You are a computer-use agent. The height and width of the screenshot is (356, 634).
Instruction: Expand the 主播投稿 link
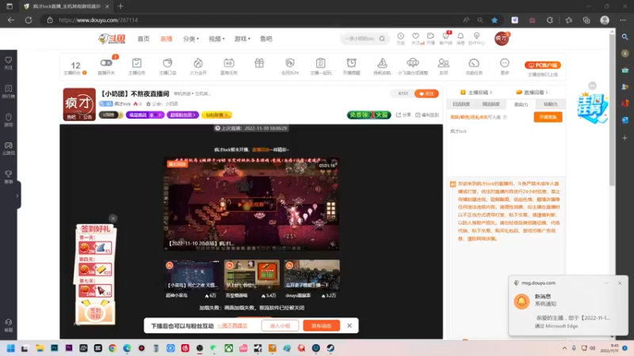476,93
